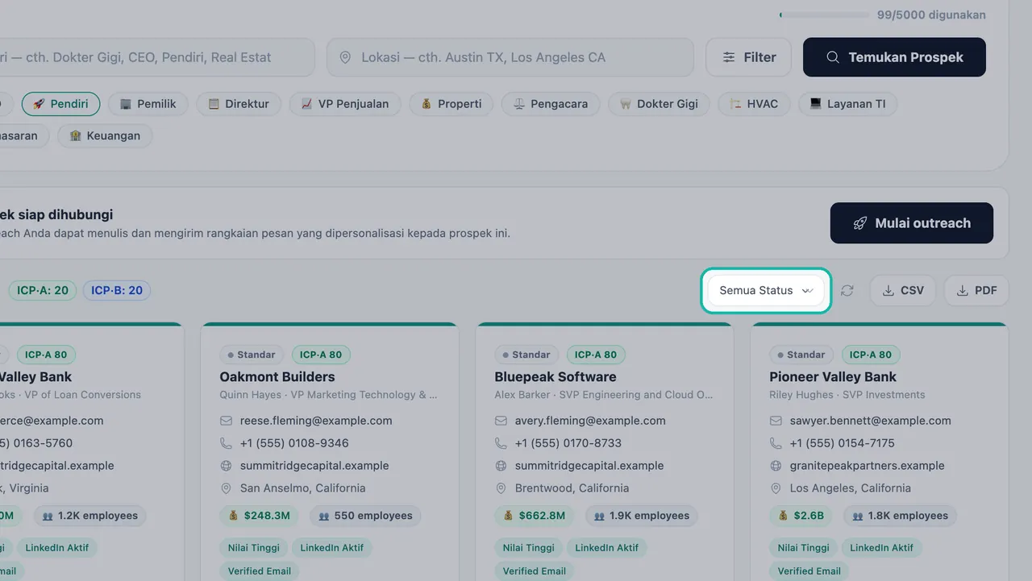The height and width of the screenshot is (581, 1032).
Task: Click the location pin on Oakmont Builders card
Action: click(226, 488)
